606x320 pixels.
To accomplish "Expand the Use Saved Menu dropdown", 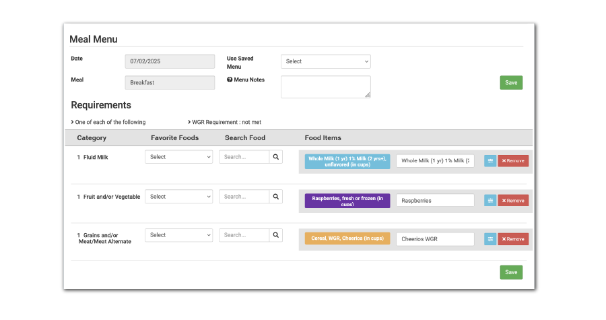I will (325, 61).
